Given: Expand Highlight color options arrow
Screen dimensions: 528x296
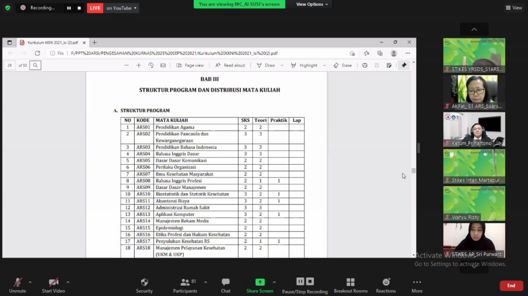Looking at the screenshot, I should point(324,65).
